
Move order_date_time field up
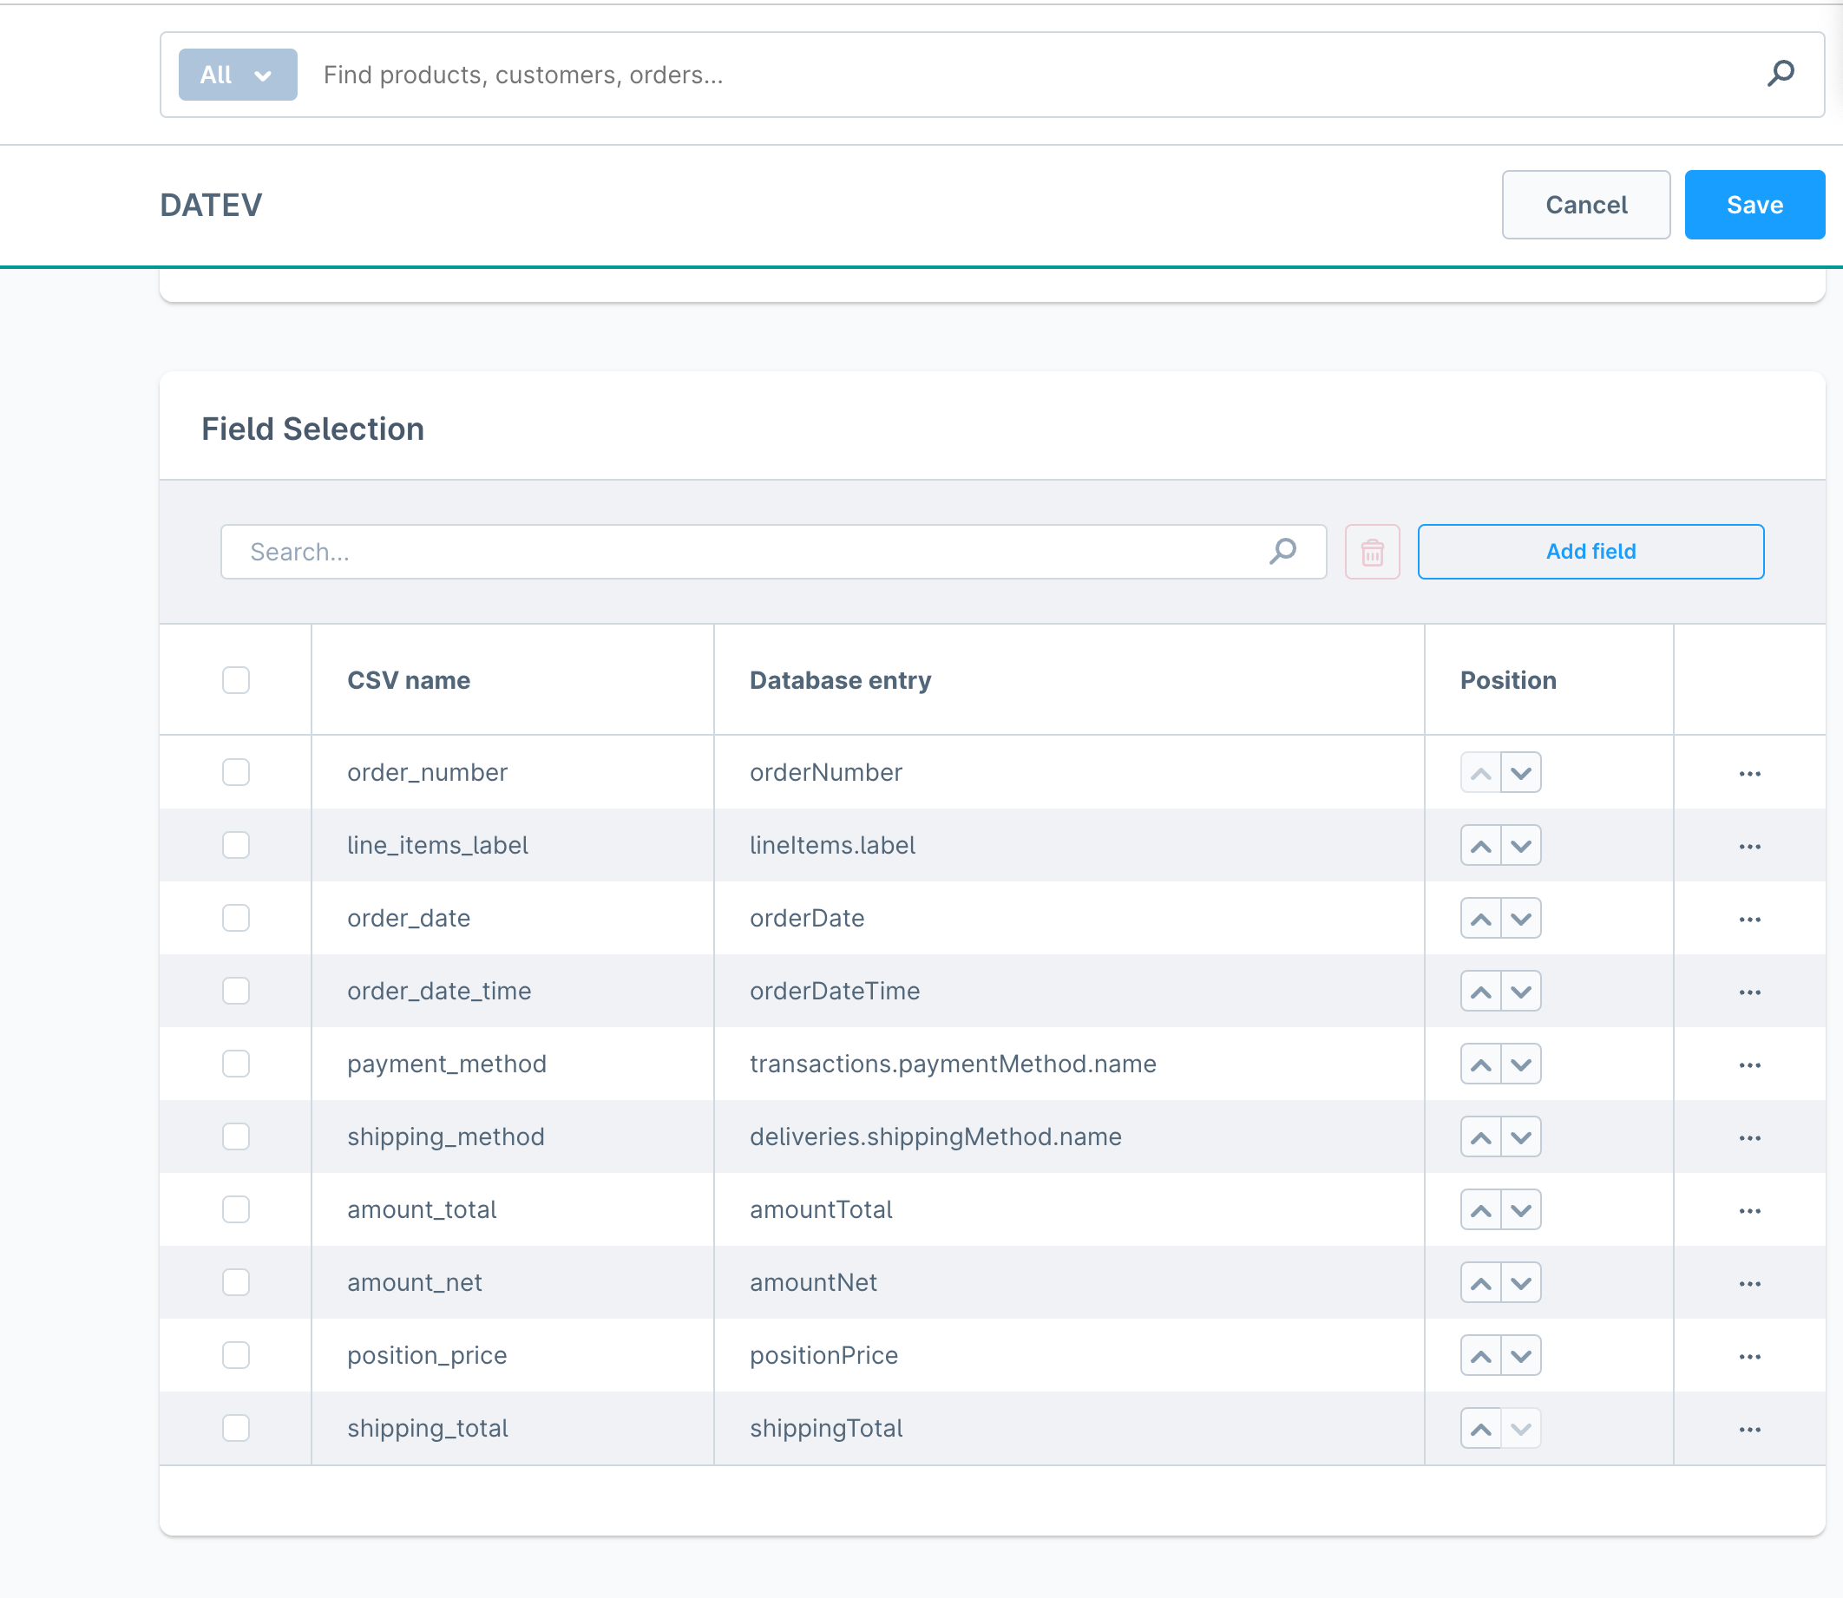pyautogui.click(x=1481, y=992)
